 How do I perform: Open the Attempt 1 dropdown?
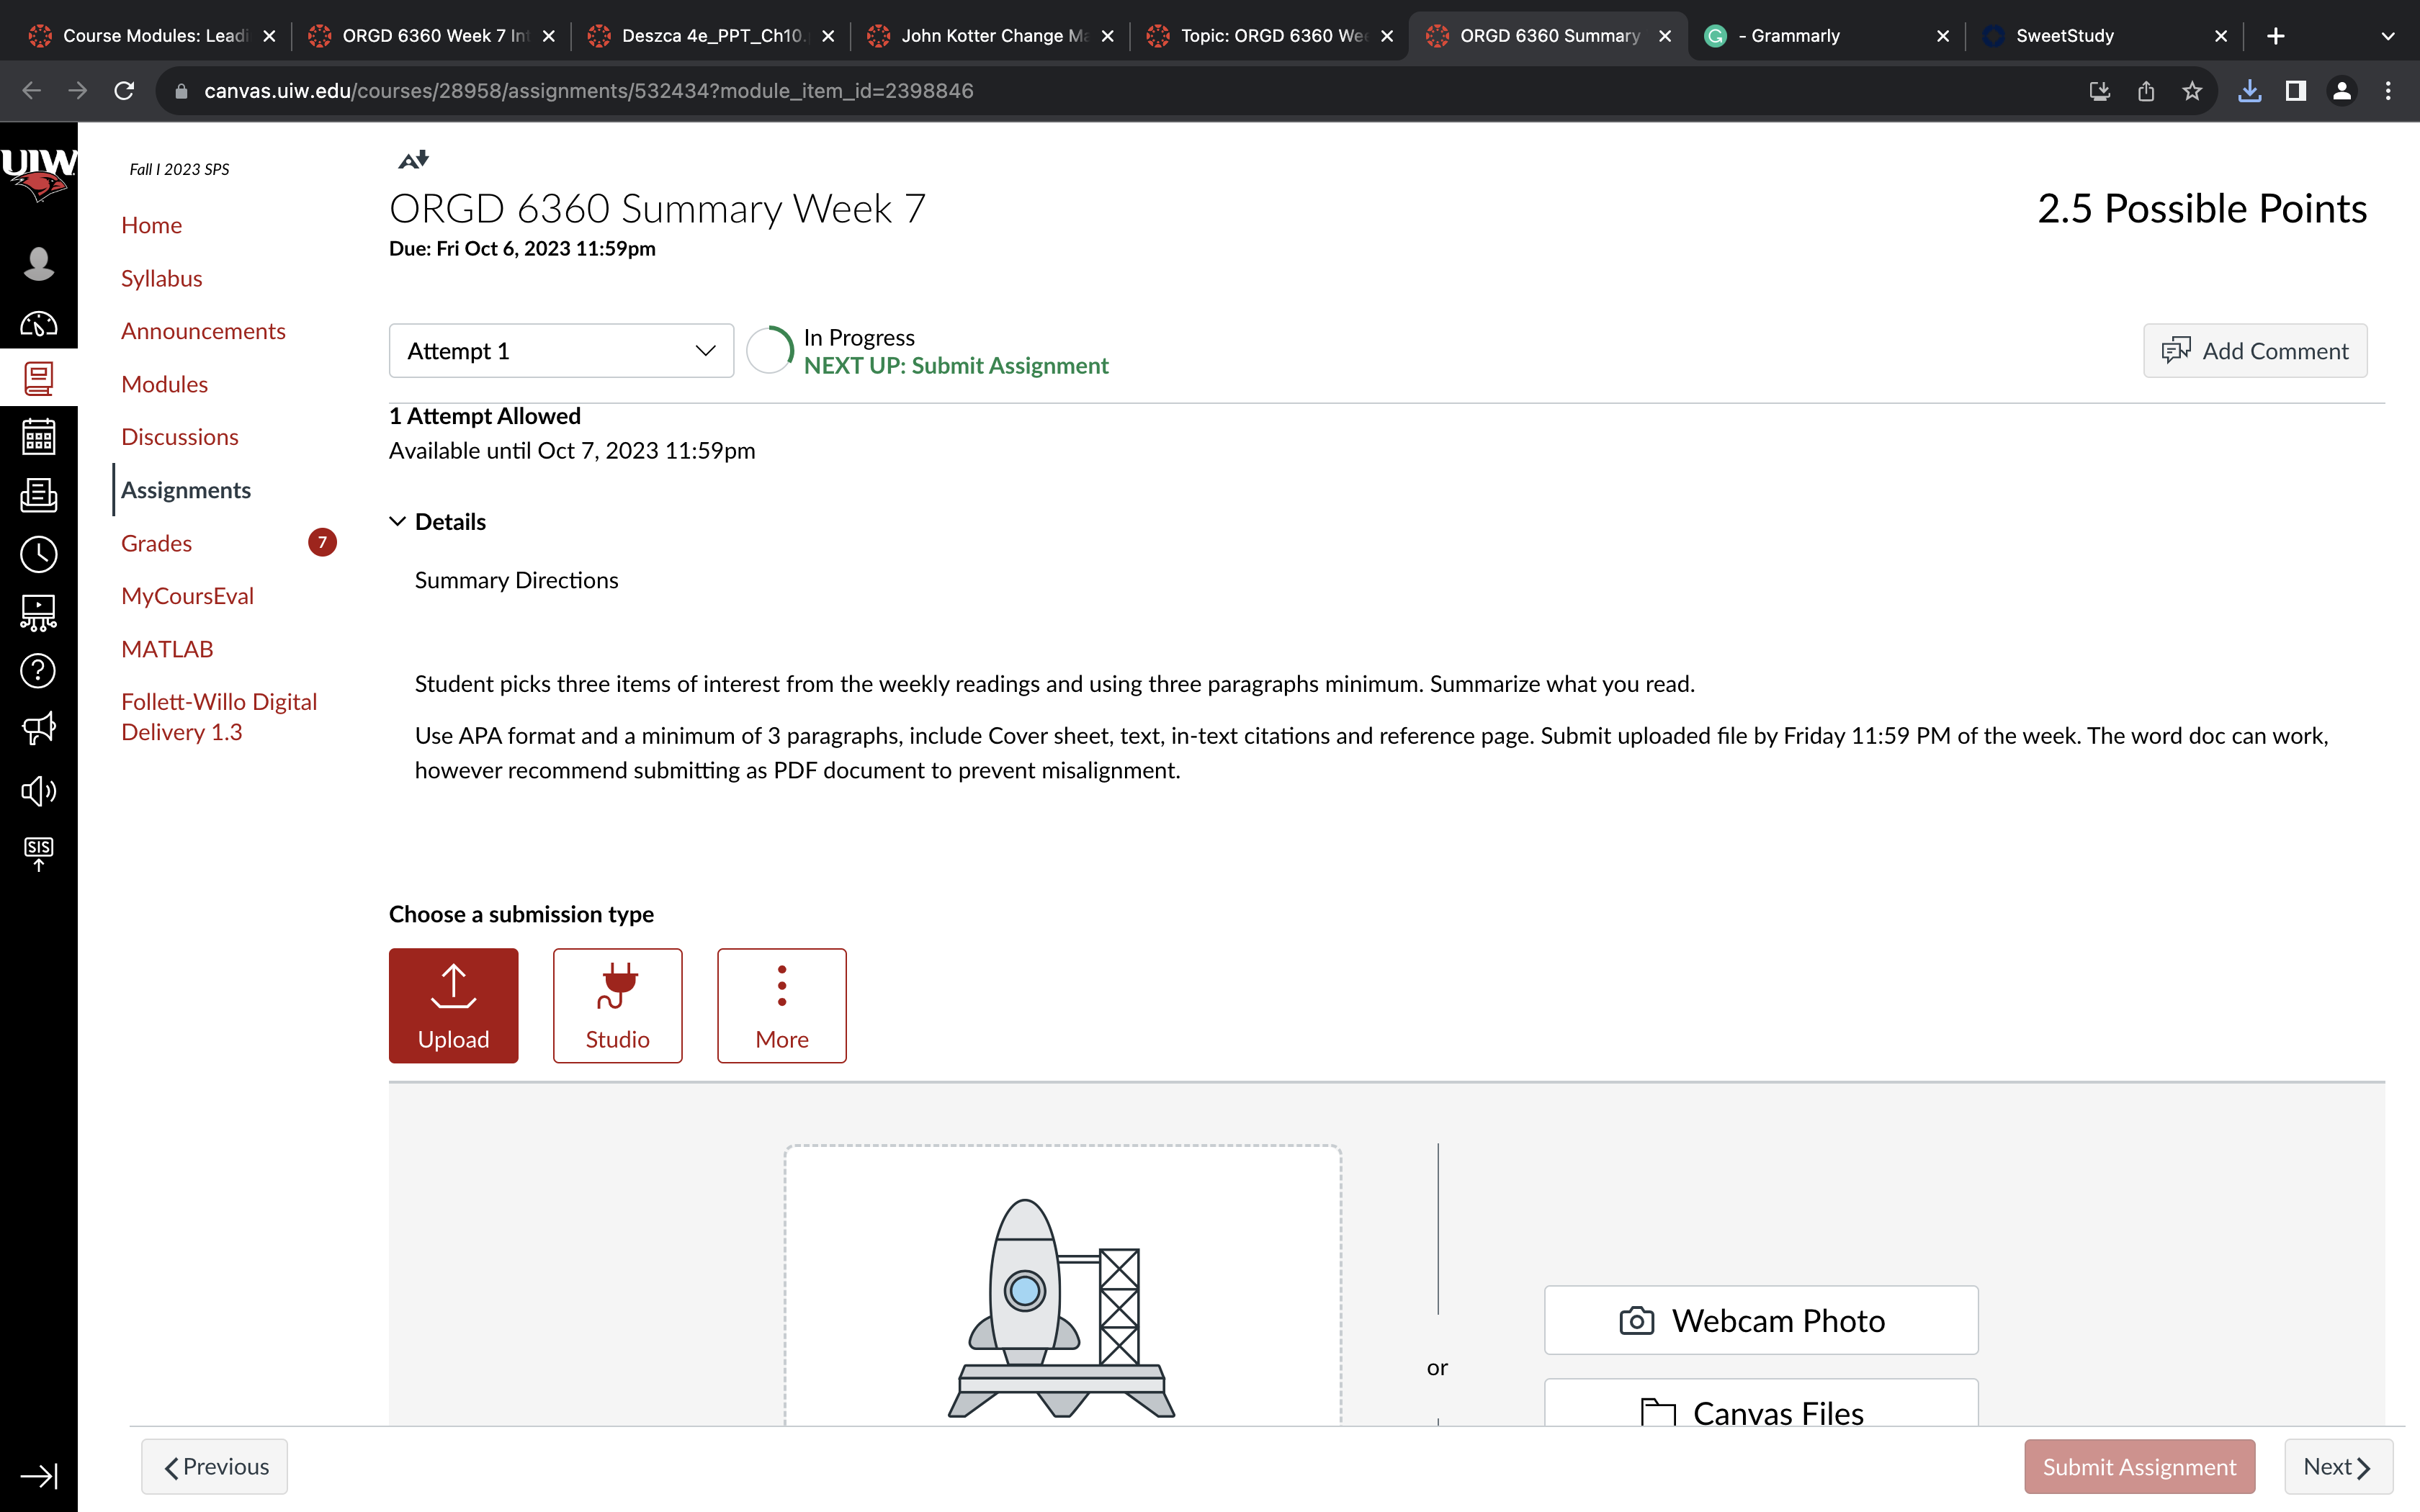click(x=561, y=351)
